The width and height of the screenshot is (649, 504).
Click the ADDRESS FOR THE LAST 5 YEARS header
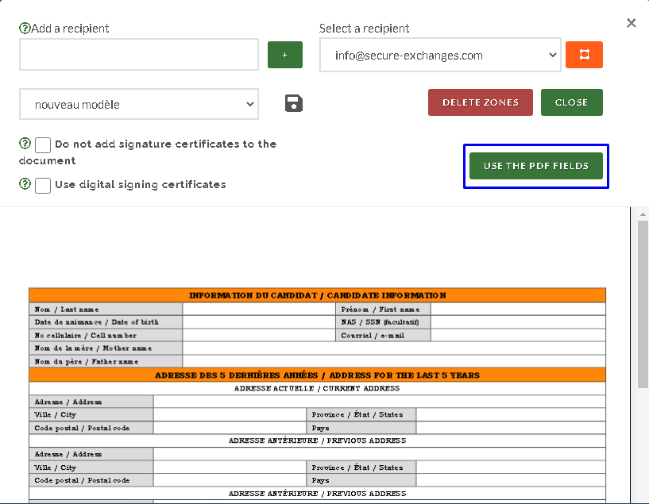pyautogui.click(x=318, y=375)
